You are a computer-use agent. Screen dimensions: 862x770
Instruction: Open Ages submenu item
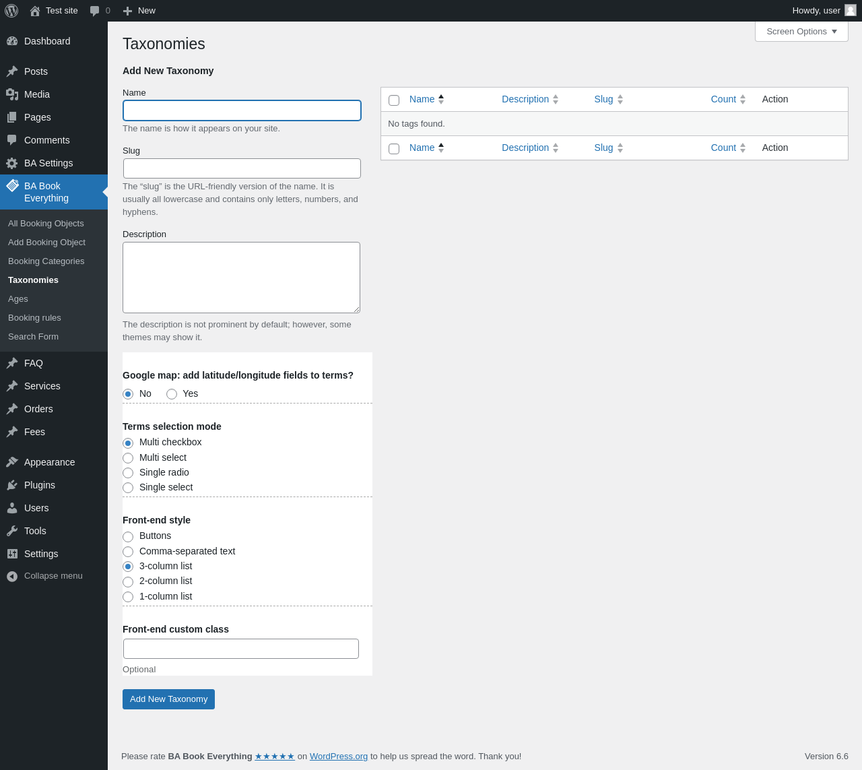pos(18,299)
